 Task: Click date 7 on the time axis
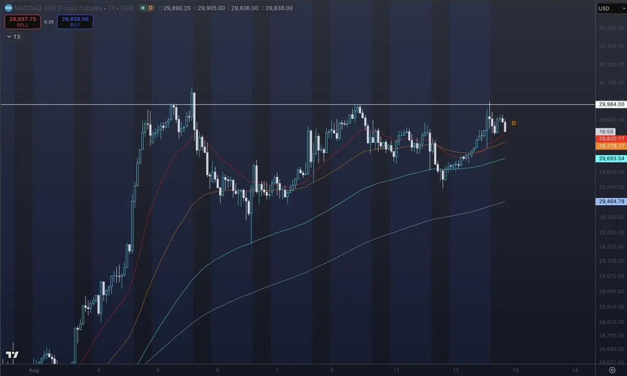[277, 370]
